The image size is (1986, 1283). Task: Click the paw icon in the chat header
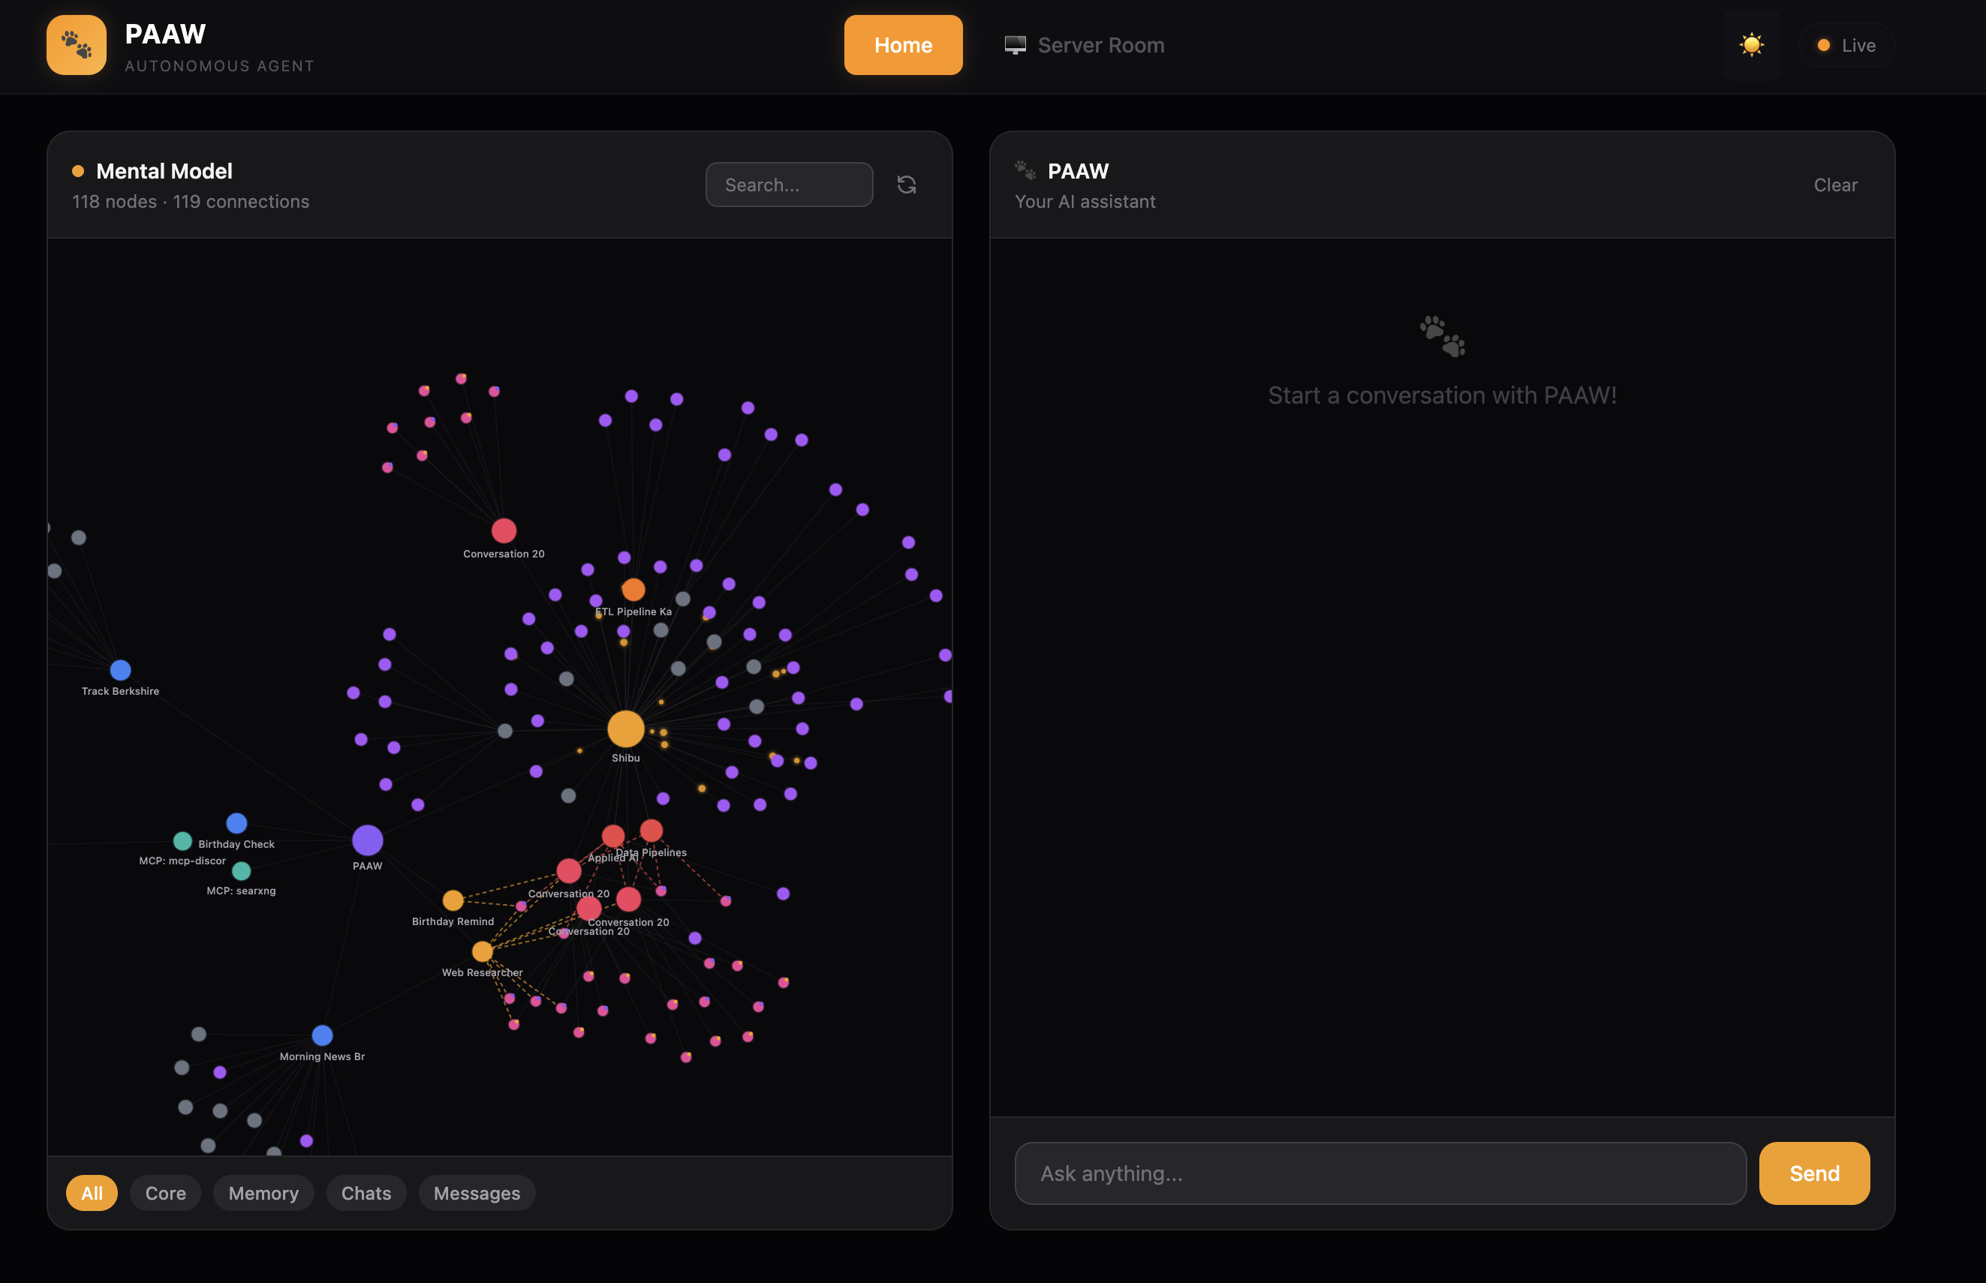point(1025,170)
